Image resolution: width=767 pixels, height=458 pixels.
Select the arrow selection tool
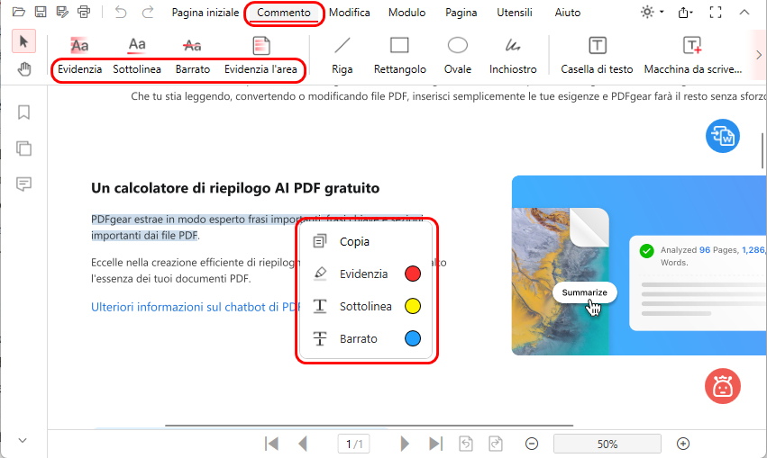(x=23, y=41)
